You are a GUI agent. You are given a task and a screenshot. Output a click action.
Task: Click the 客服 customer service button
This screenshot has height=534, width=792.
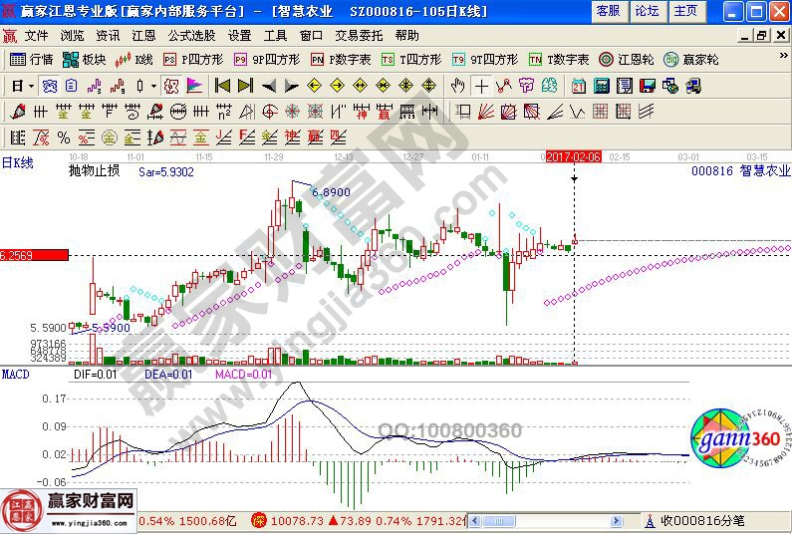(608, 11)
